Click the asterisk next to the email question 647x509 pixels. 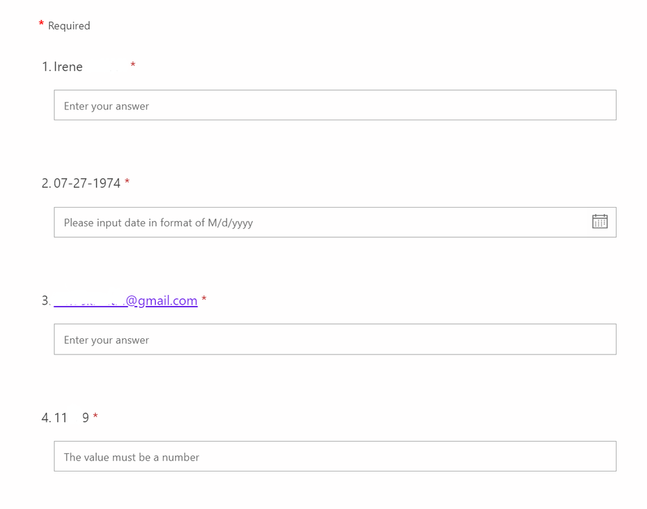pos(204,299)
